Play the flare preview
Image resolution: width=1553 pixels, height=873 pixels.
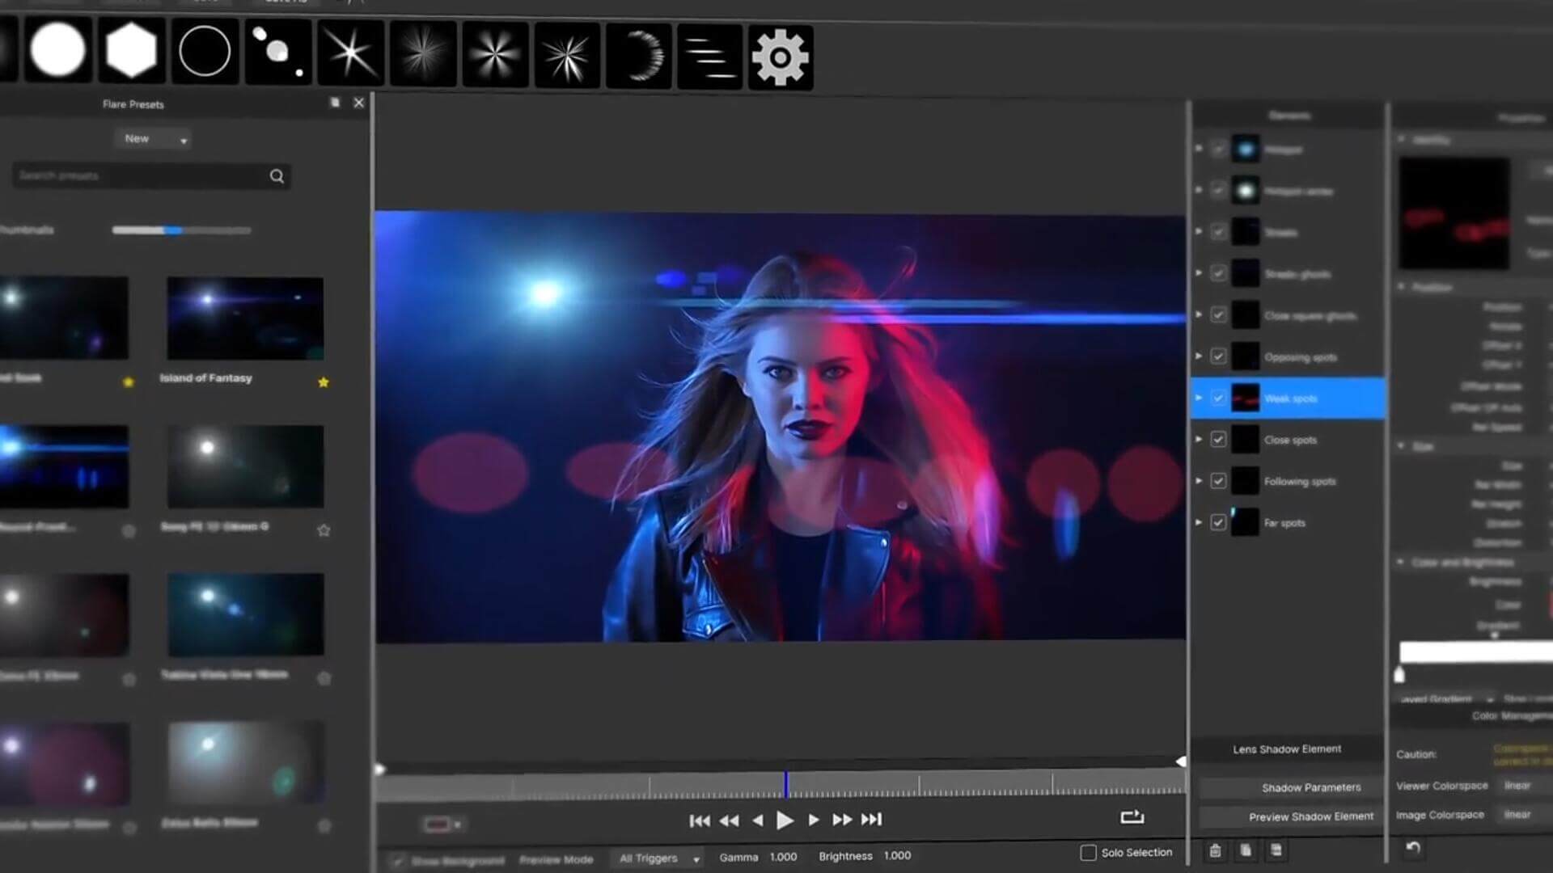(785, 820)
